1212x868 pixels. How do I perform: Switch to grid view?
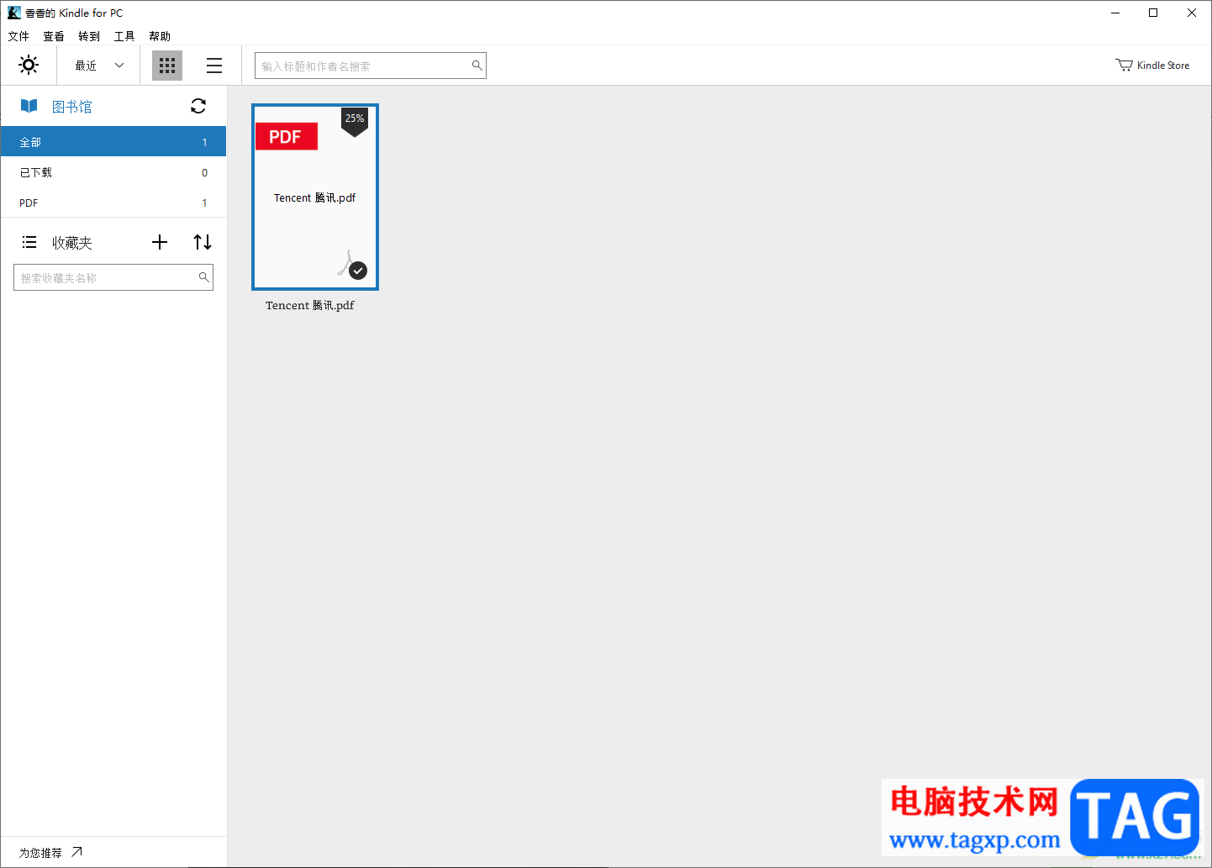(x=167, y=66)
